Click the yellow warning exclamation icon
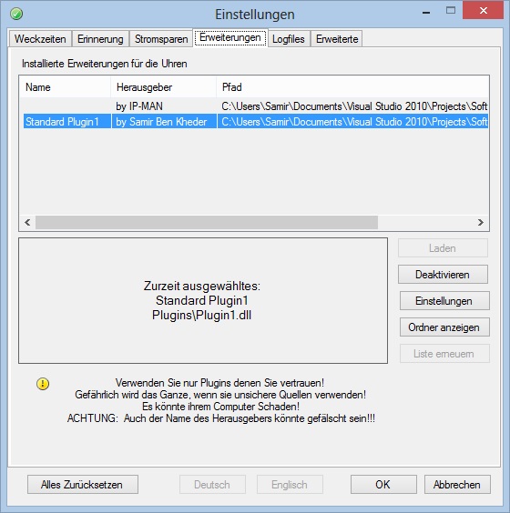510x513 pixels. [43, 384]
